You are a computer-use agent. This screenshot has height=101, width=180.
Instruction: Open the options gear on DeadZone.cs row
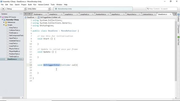pos(22,59)
